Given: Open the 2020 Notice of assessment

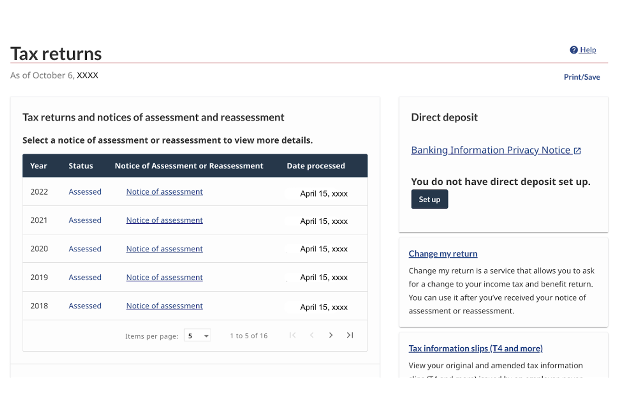Looking at the screenshot, I should coord(165,249).
